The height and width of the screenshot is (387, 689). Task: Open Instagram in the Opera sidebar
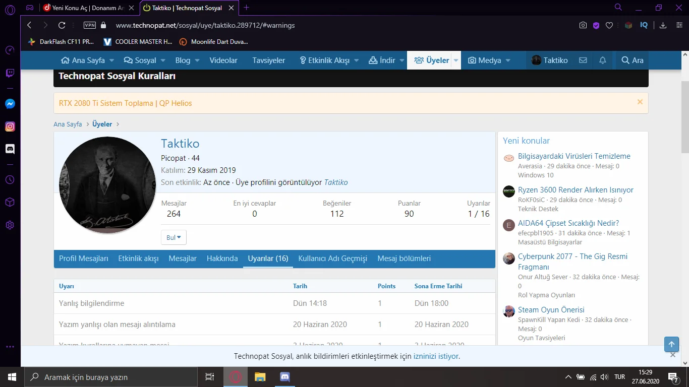tap(10, 126)
